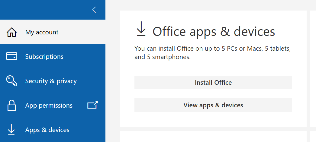Click the Office apps & devices heading
The image size is (316, 142).
click(x=214, y=31)
